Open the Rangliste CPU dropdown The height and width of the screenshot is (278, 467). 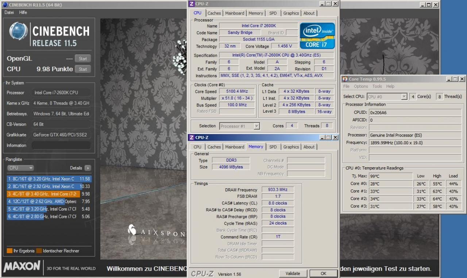20,168
